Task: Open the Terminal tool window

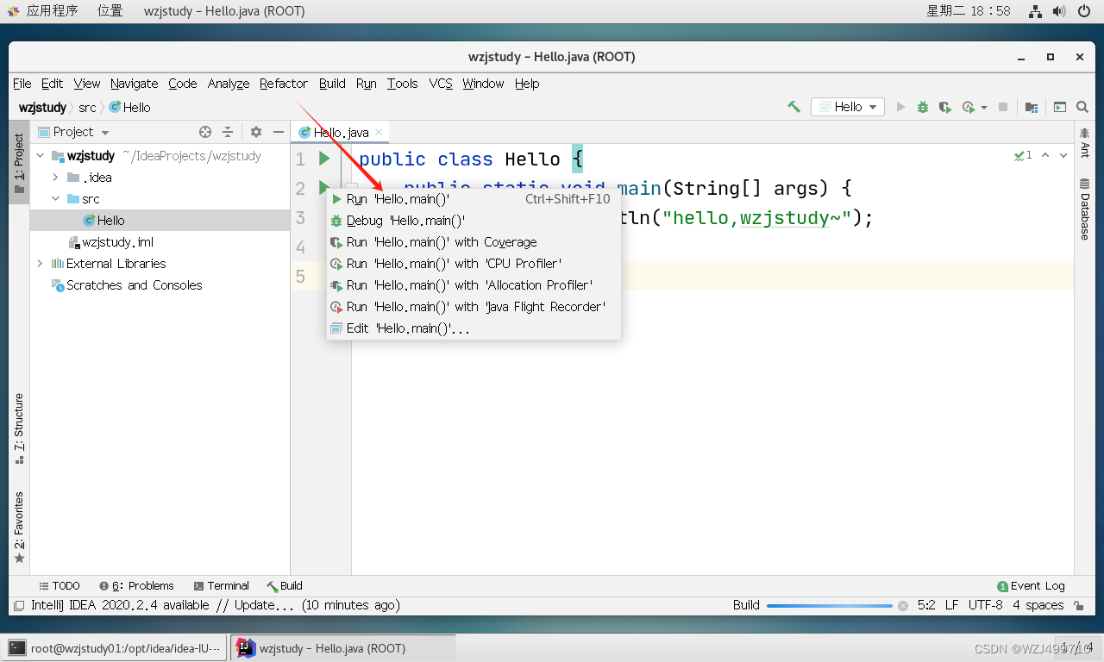Action: [222, 585]
